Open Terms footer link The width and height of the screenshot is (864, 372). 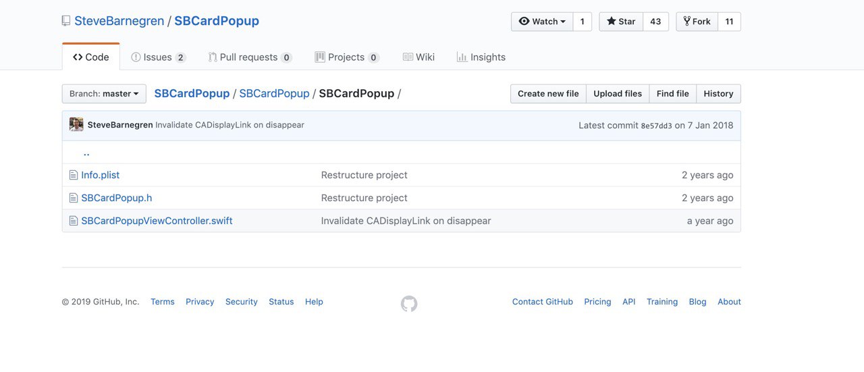163,302
